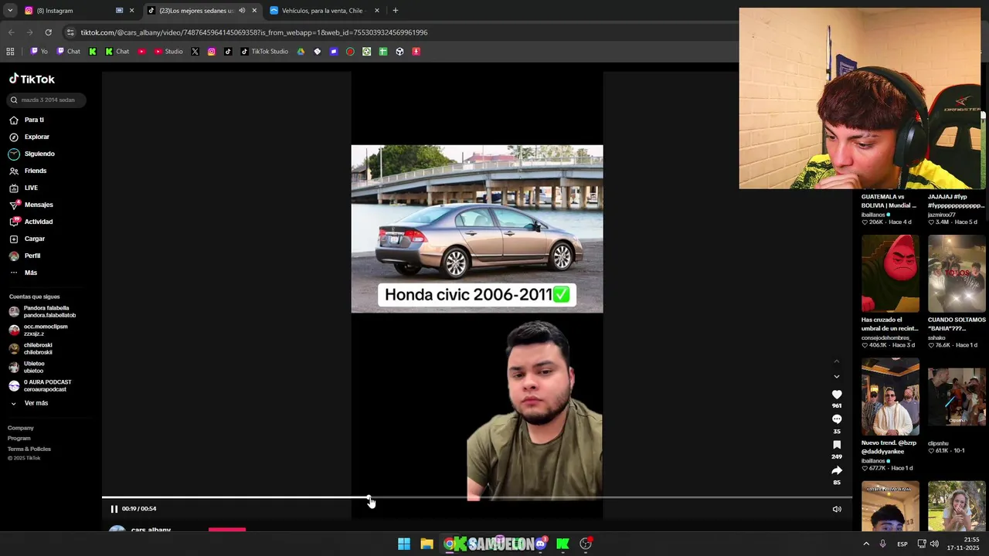Image resolution: width=989 pixels, height=556 pixels.
Task: Open Pandora falabella followed account
Action: [42, 311]
